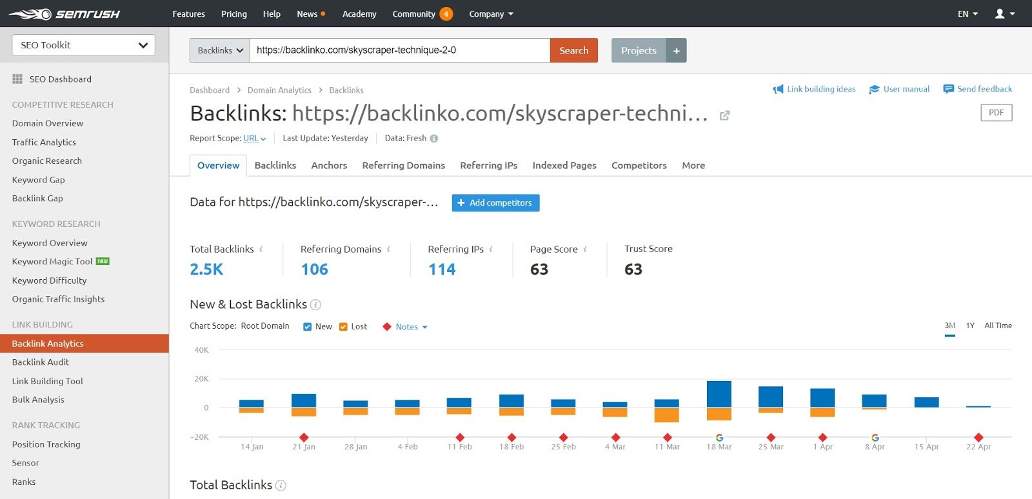Click the Page Score info icon
The width and height of the screenshot is (1032, 499).
coord(585,249)
